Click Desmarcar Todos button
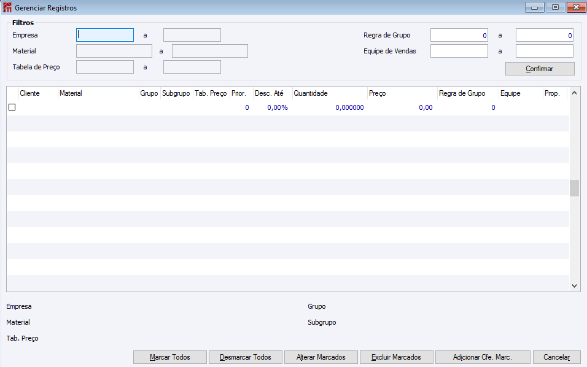Screen dimensions: 587x367 point(245,357)
